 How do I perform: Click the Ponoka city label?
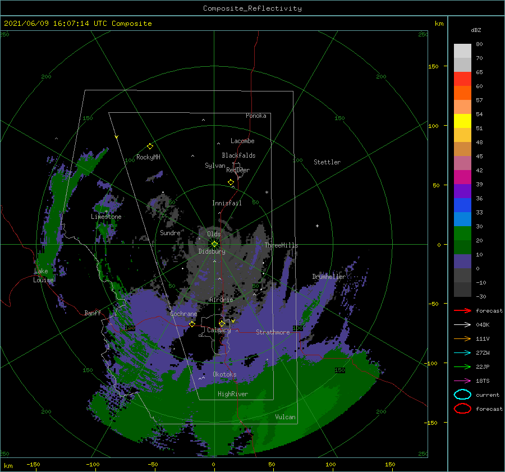click(256, 116)
